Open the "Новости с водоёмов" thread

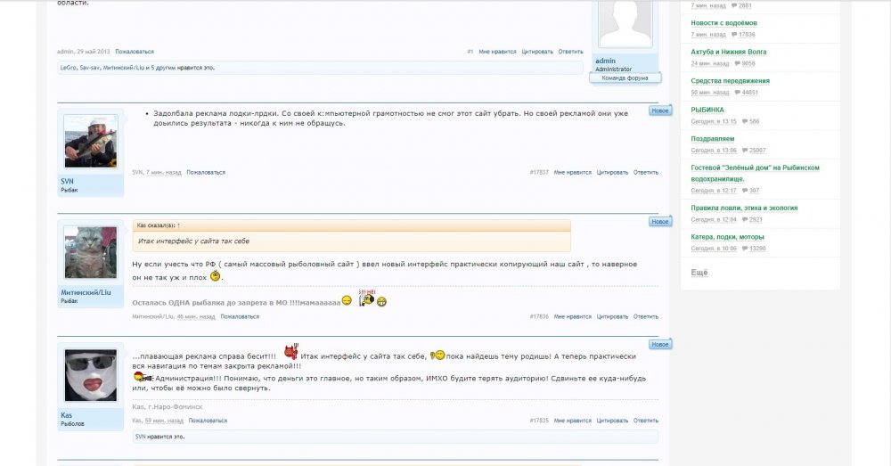coord(723,23)
